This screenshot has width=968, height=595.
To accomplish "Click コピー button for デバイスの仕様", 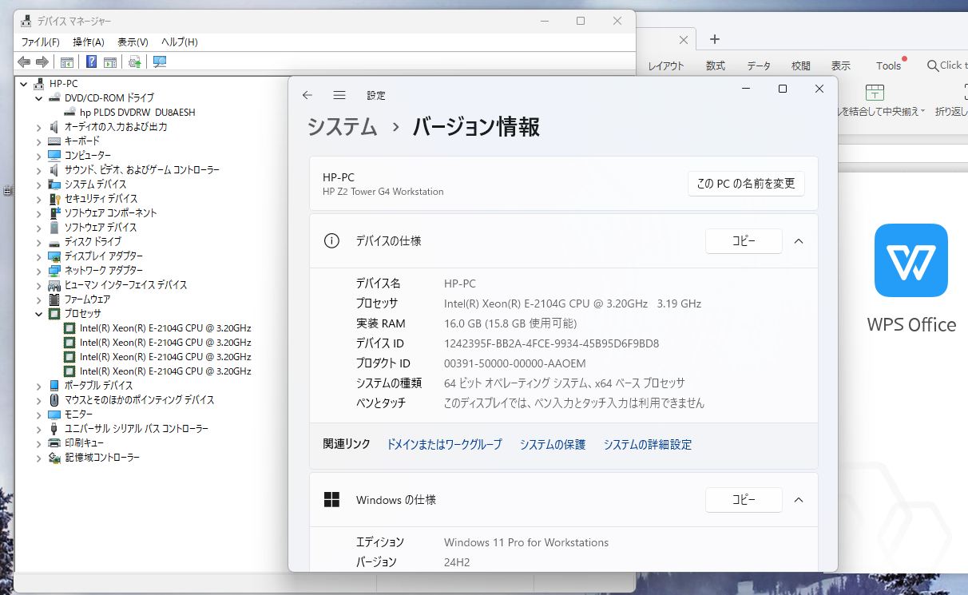I will 744,240.
